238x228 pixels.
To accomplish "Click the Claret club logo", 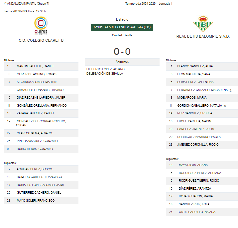I will 41,26.
